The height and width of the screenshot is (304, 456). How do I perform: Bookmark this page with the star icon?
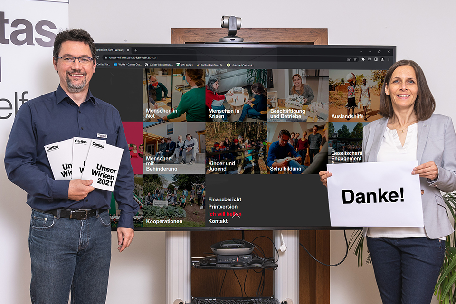tap(355, 59)
